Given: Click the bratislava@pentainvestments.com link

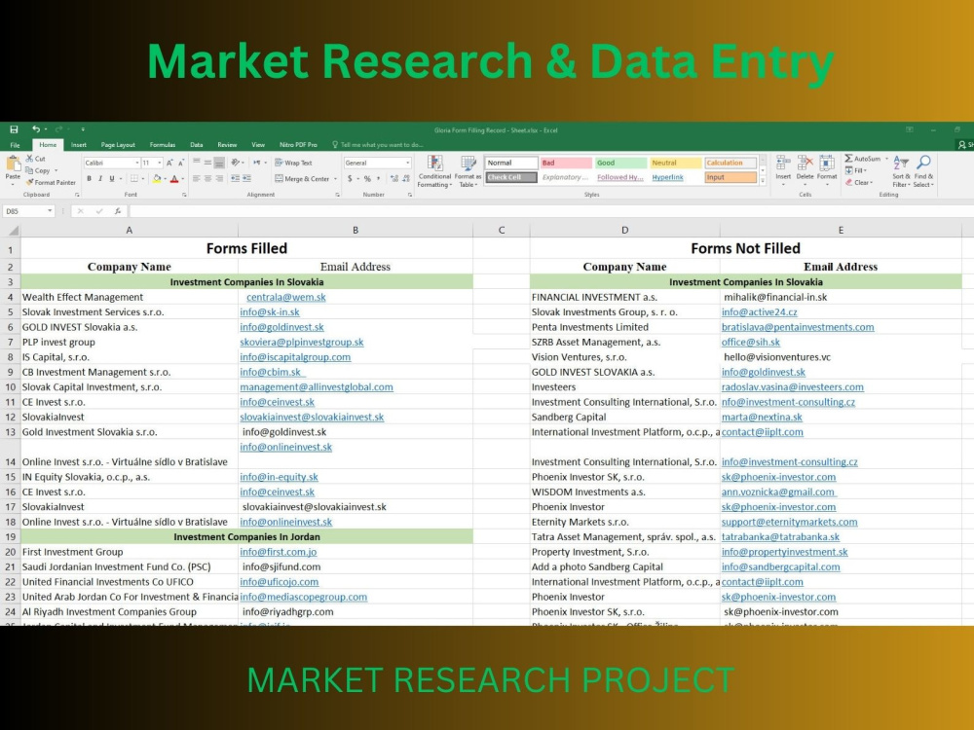Looking at the screenshot, I should click(798, 327).
